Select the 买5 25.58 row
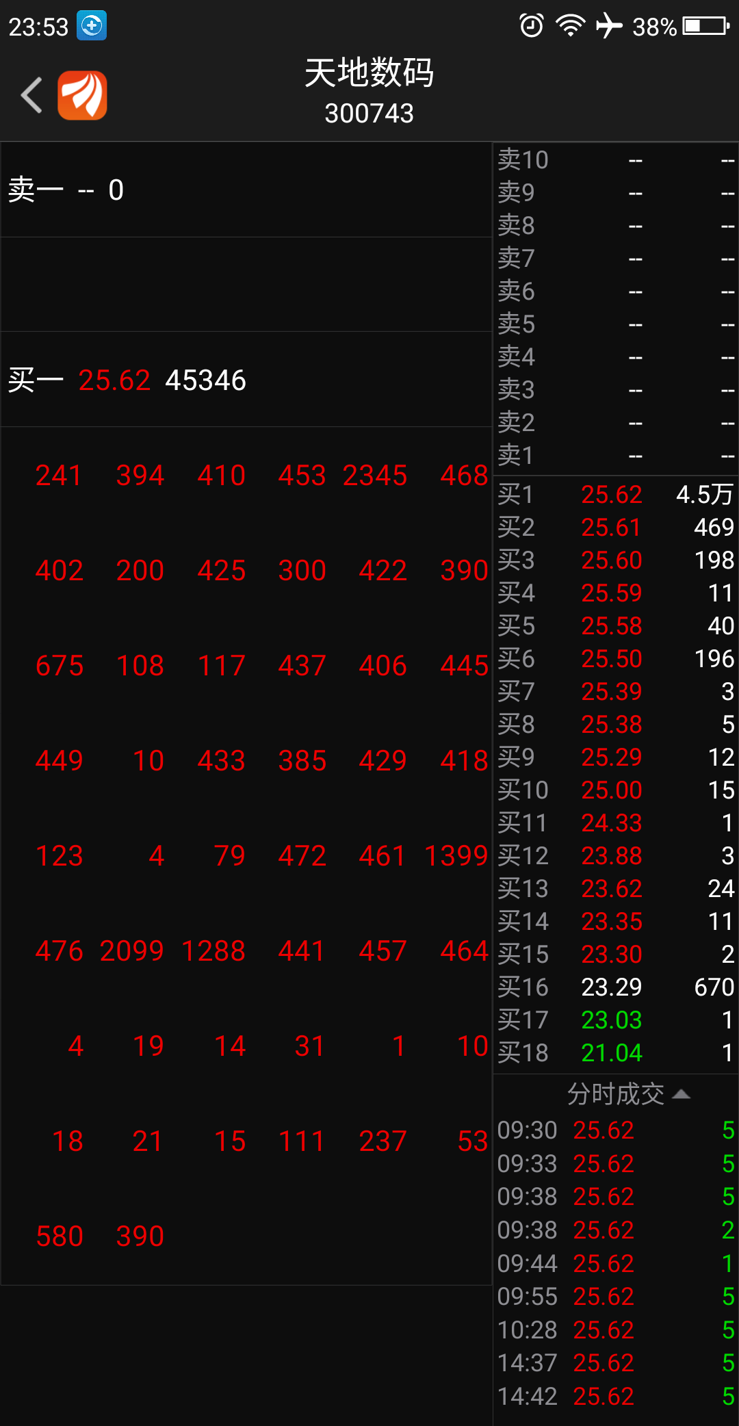Screen dimensions: 739x1426 [x=616, y=625]
